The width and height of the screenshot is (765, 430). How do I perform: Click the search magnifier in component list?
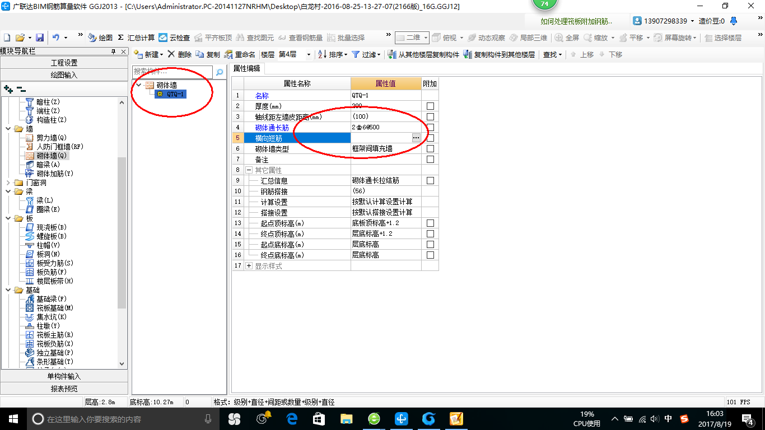[x=220, y=72]
